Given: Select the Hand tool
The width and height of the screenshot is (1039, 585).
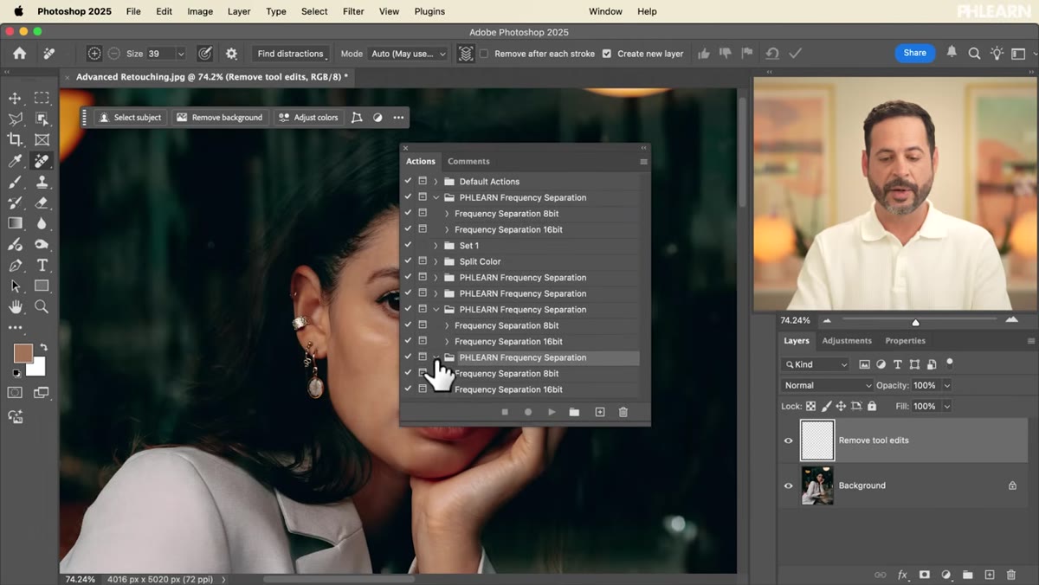Looking at the screenshot, I should coord(16,306).
